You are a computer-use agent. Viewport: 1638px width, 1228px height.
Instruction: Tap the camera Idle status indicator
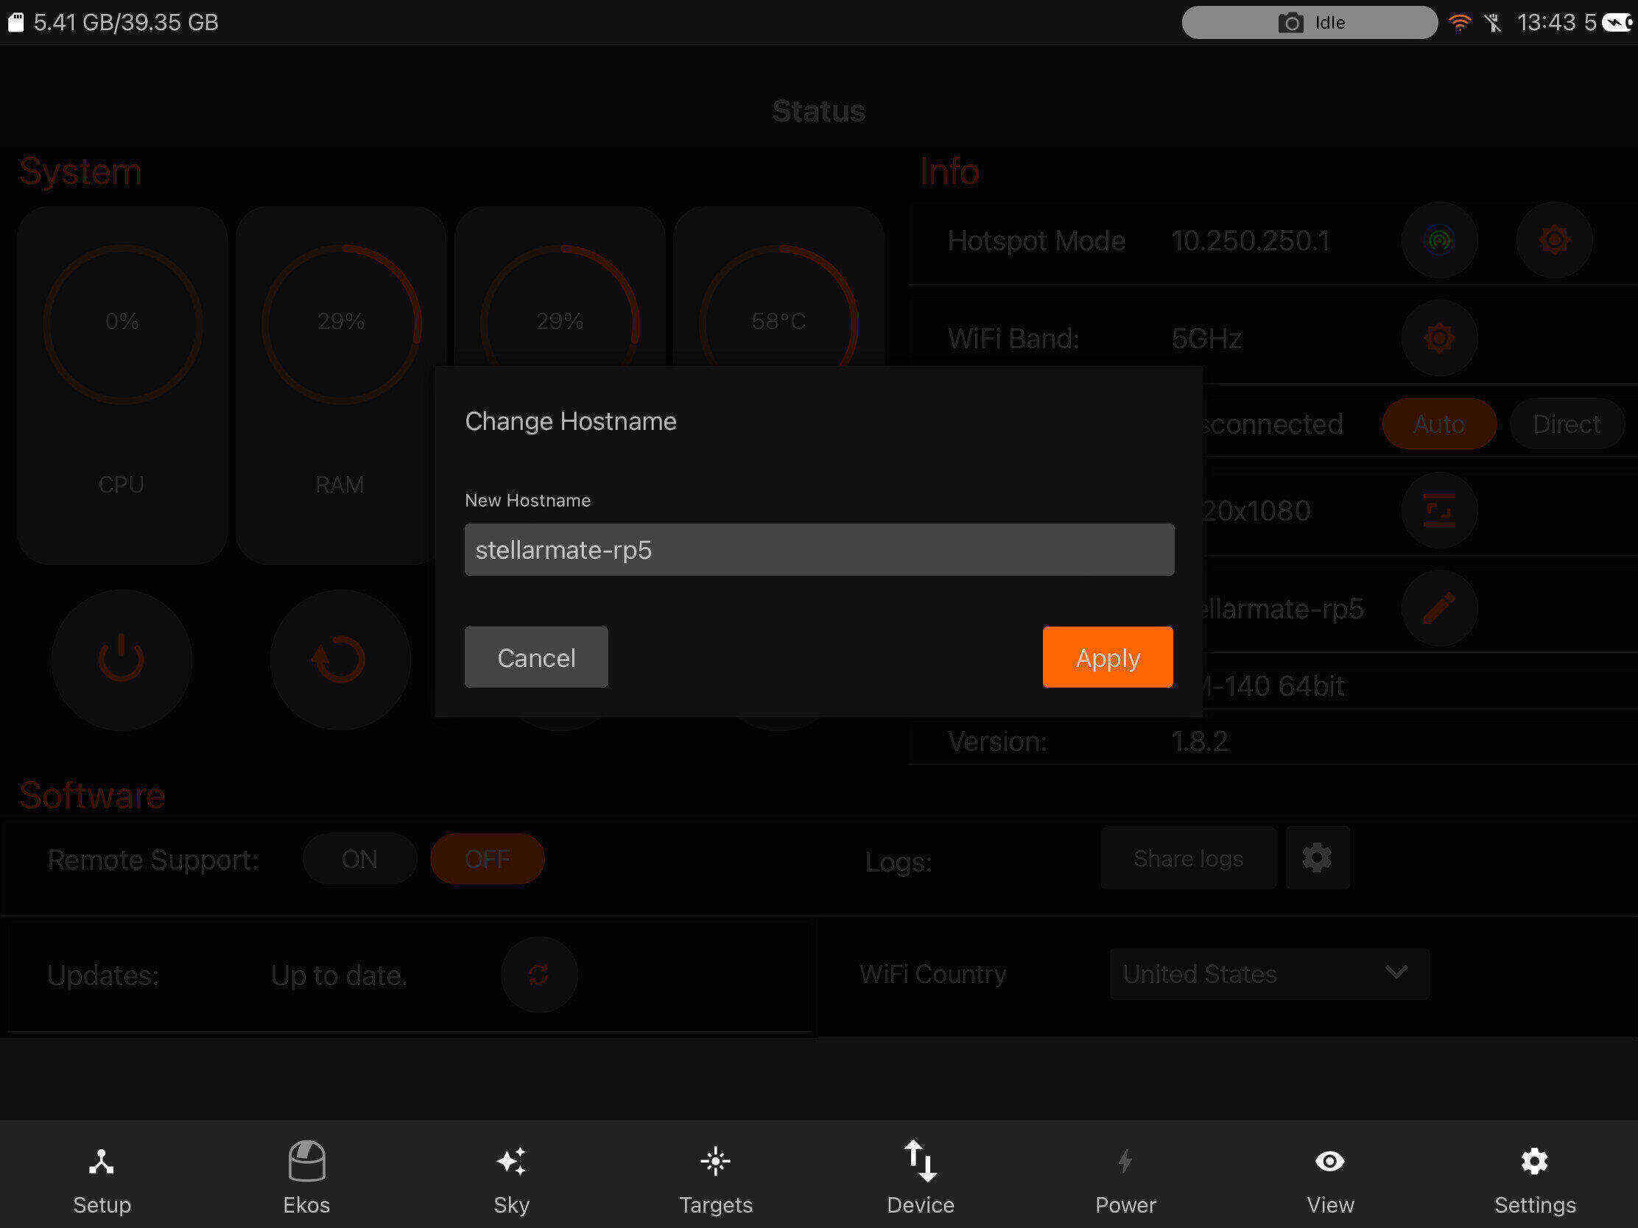(x=1310, y=23)
